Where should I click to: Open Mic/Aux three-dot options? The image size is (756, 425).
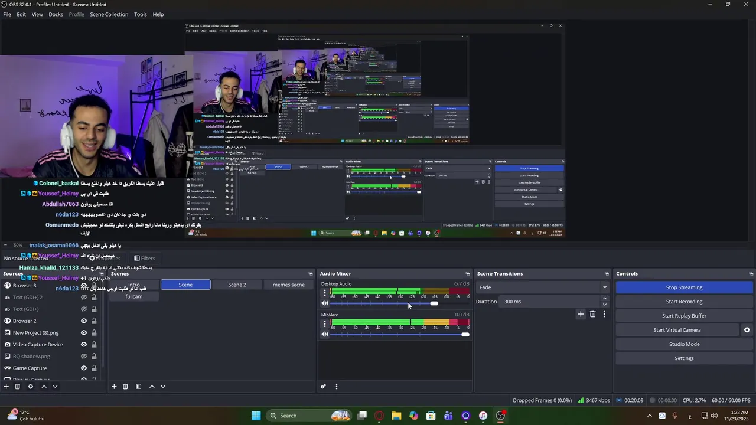324,324
